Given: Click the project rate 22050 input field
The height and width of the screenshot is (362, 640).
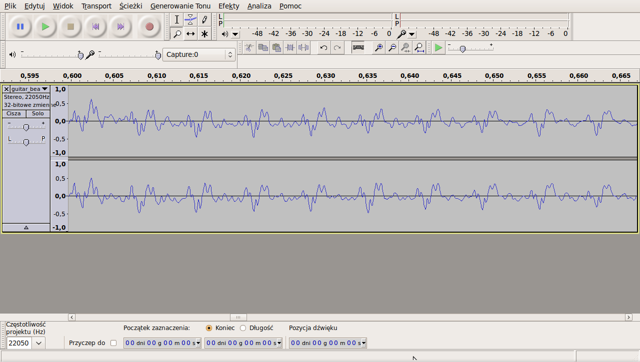Looking at the screenshot, I should pyautogui.click(x=19, y=343).
